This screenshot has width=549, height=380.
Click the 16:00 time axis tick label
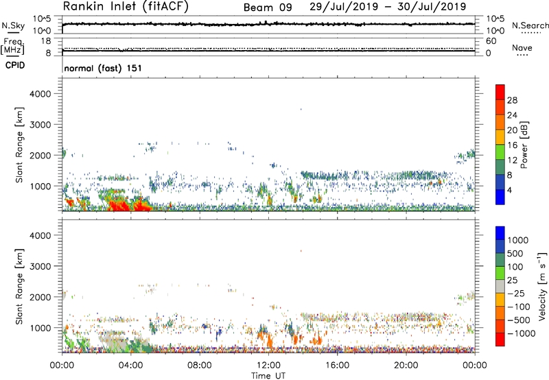pos(337,366)
